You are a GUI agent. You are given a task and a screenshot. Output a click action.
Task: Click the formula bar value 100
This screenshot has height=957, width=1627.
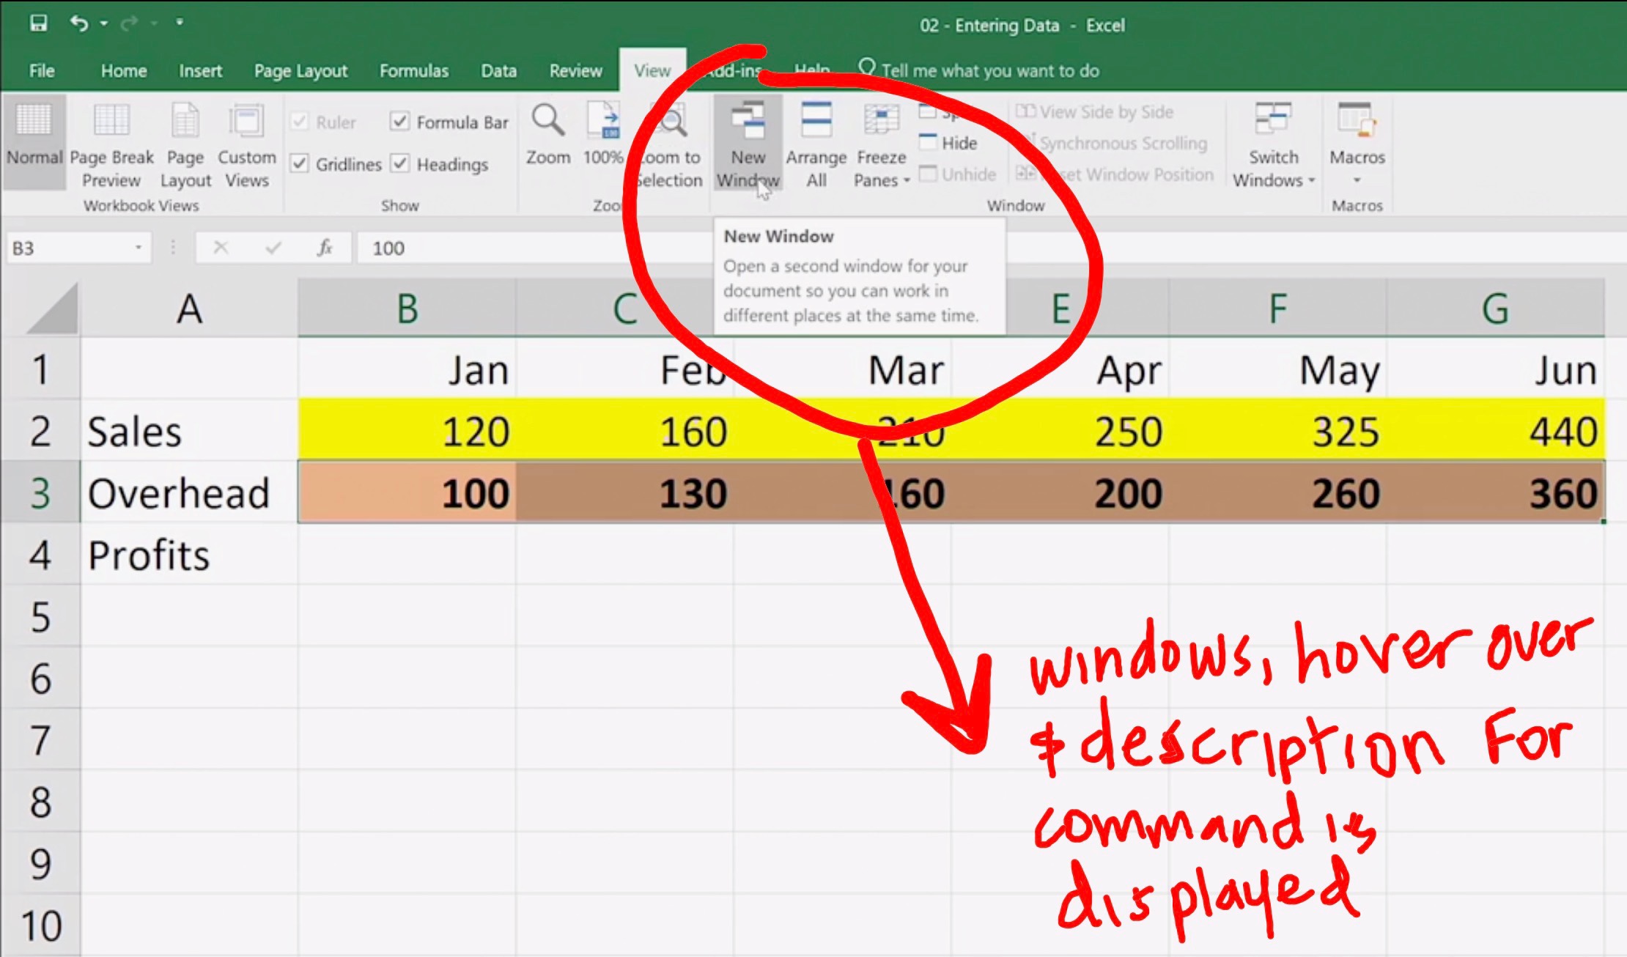point(388,248)
